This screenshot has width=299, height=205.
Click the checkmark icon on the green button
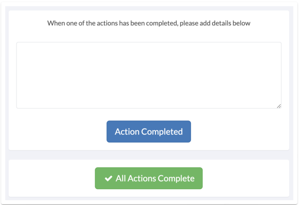(108, 178)
